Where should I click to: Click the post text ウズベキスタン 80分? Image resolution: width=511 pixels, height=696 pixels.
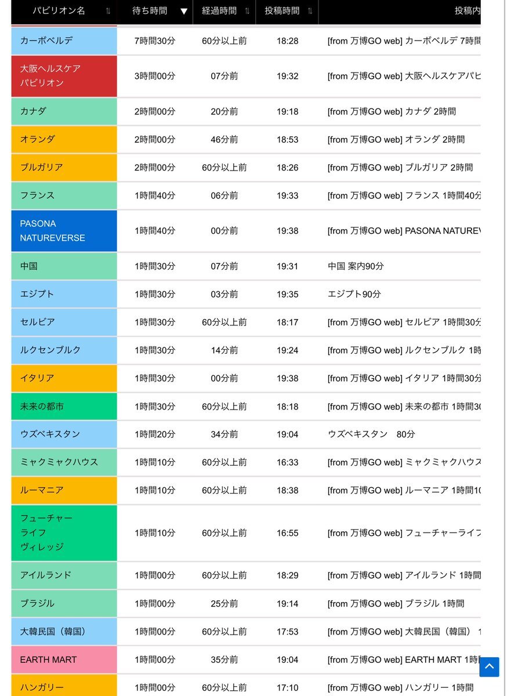tap(371, 434)
